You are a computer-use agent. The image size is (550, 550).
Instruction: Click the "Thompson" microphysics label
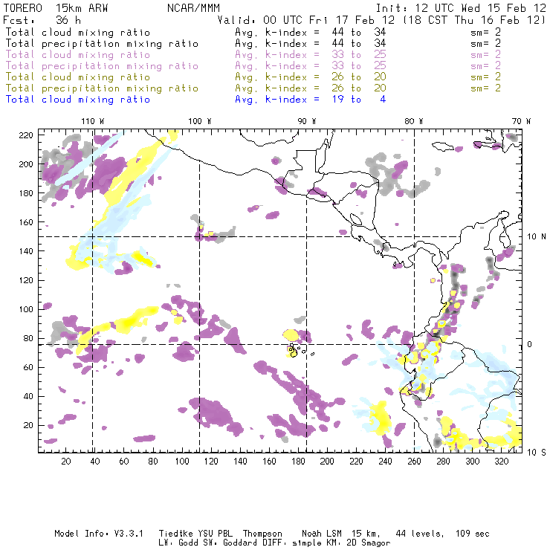[x=262, y=534]
